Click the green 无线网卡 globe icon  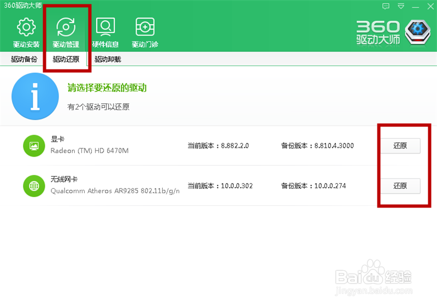tap(34, 186)
